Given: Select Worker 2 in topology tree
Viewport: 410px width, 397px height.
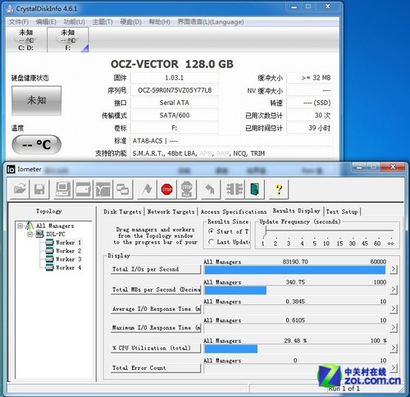Looking at the screenshot, I should [x=63, y=251].
